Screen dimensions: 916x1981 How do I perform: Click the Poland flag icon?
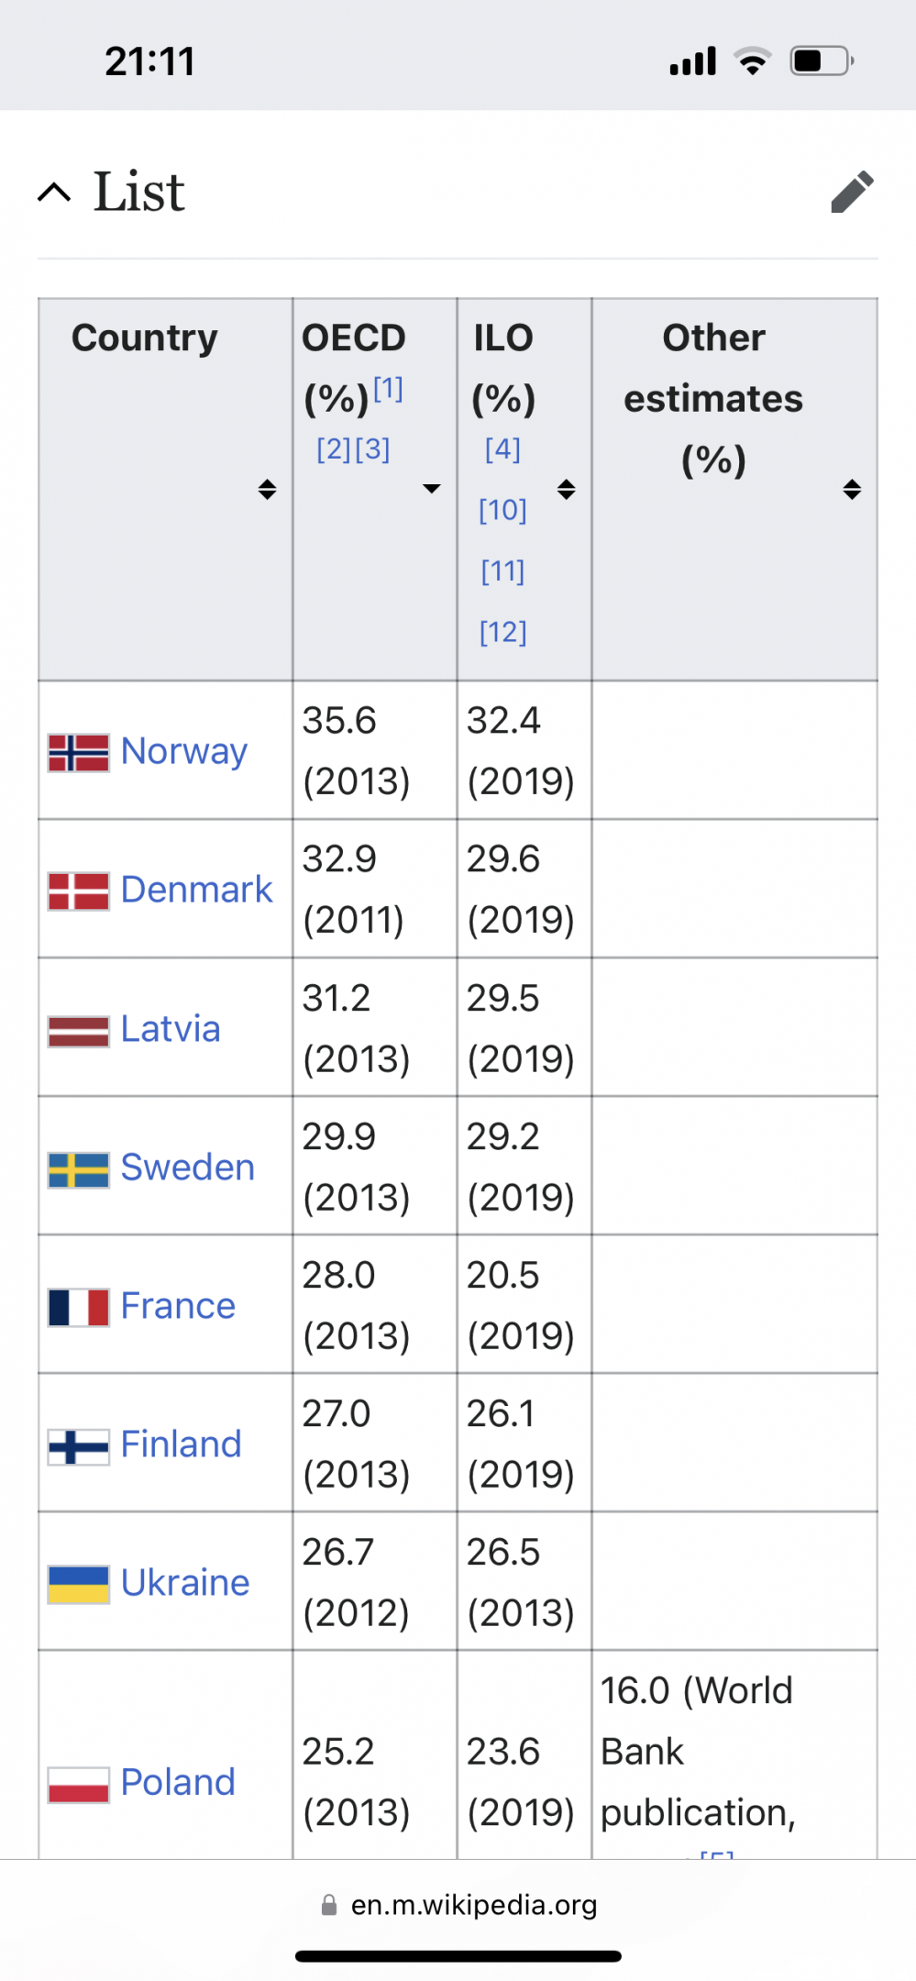click(x=79, y=1784)
